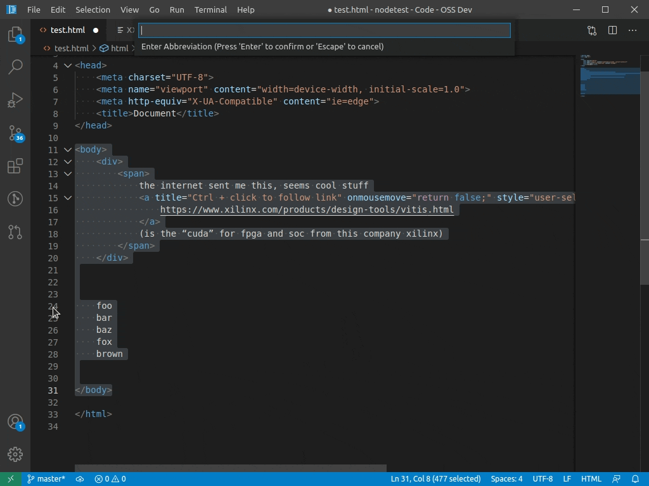The image size is (649, 486).
Task: Click the test.html breadcrumb item
Action: (x=66, y=48)
